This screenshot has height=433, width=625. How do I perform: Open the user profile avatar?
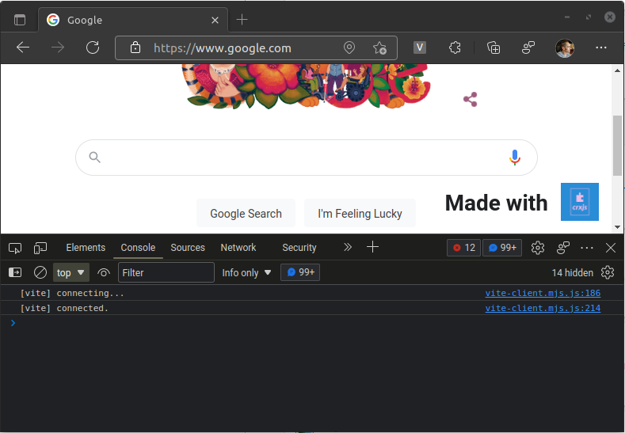point(565,47)
